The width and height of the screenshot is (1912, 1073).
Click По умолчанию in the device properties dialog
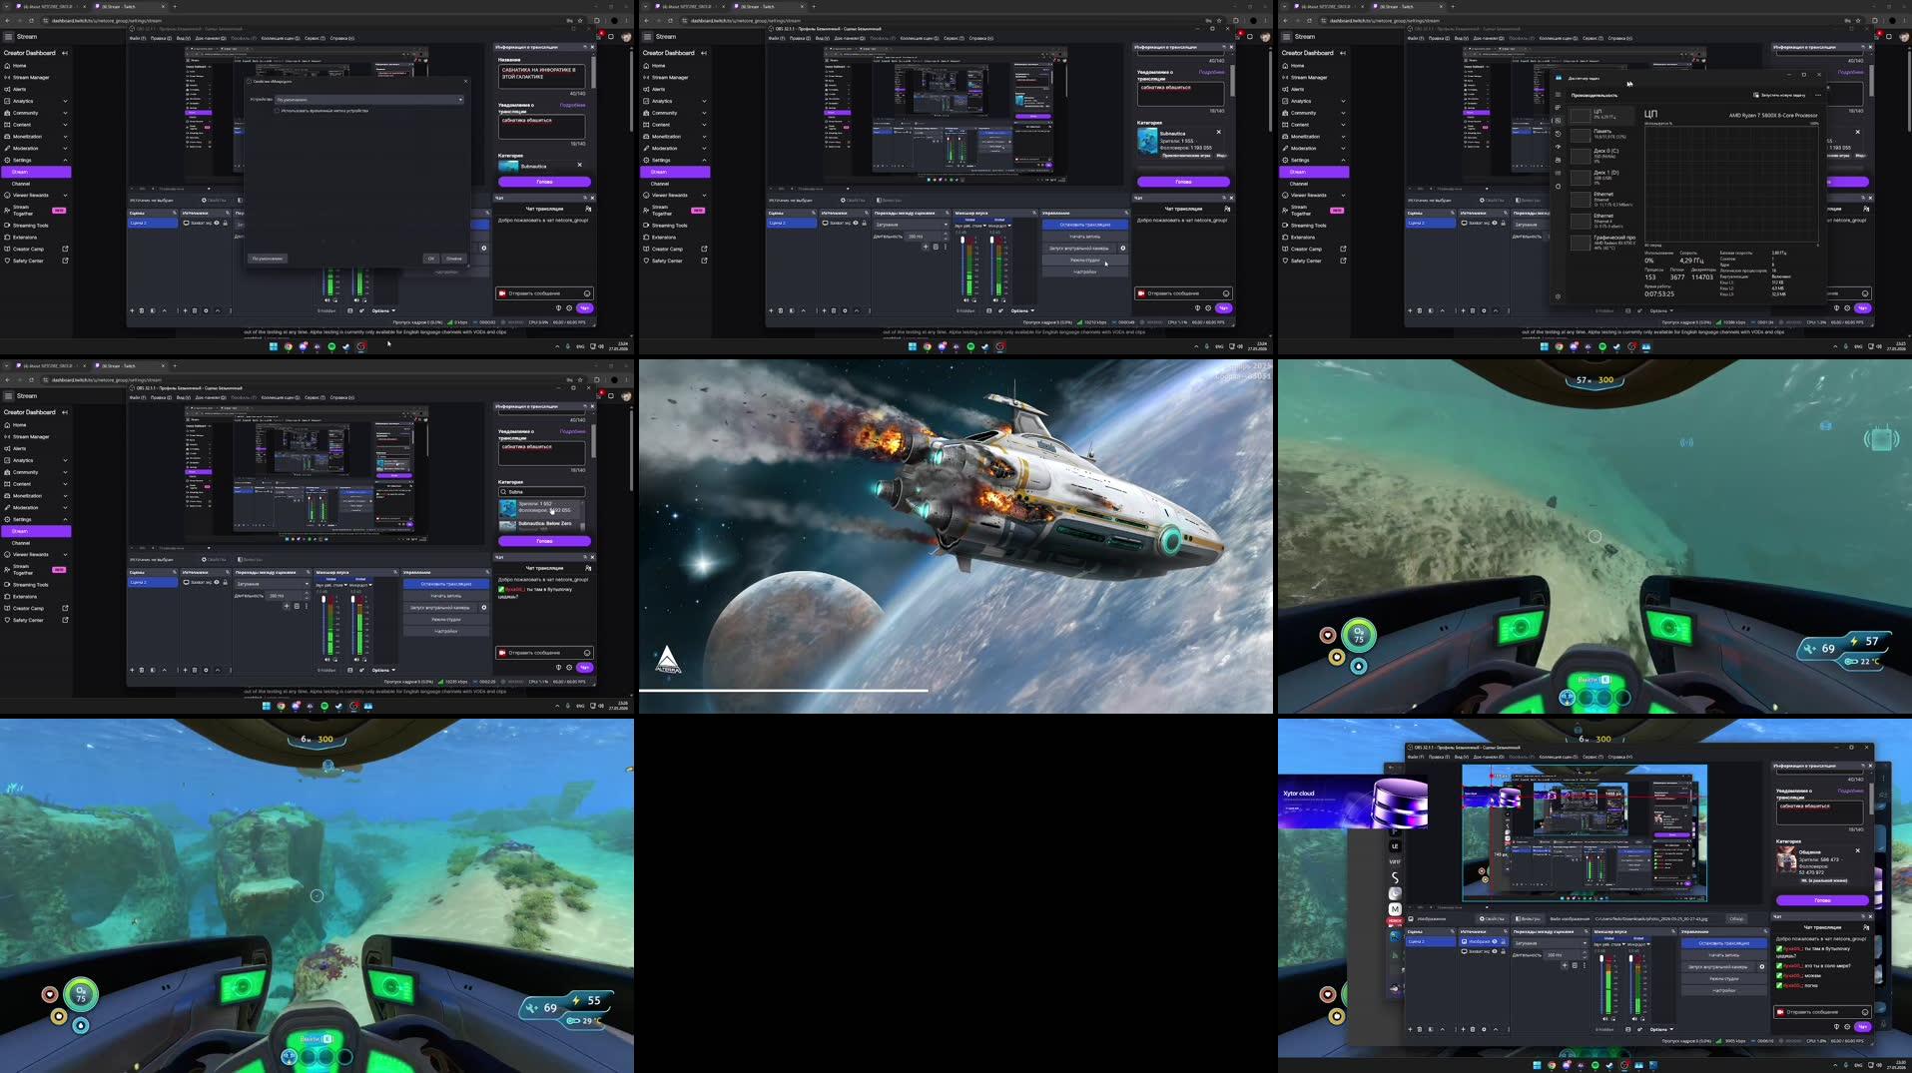pyautogui.click(x=268, y=259)
